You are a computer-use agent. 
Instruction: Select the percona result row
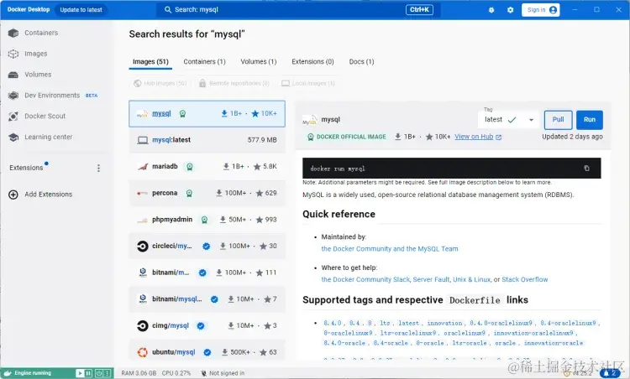207,194
